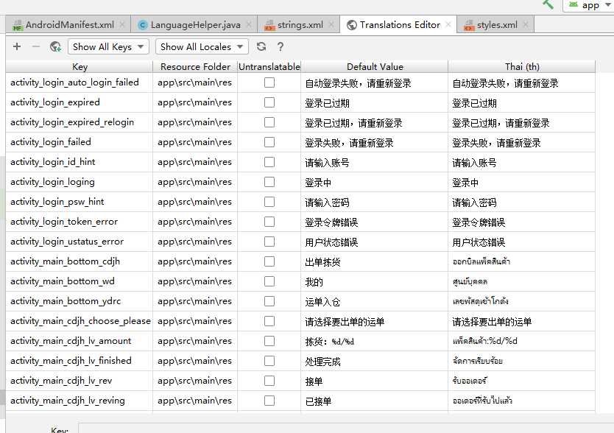The image size is (614, 433).
Task: Close the AndroidManifest.xml tab
Action: pyautogui.click(x=122, y=25)
